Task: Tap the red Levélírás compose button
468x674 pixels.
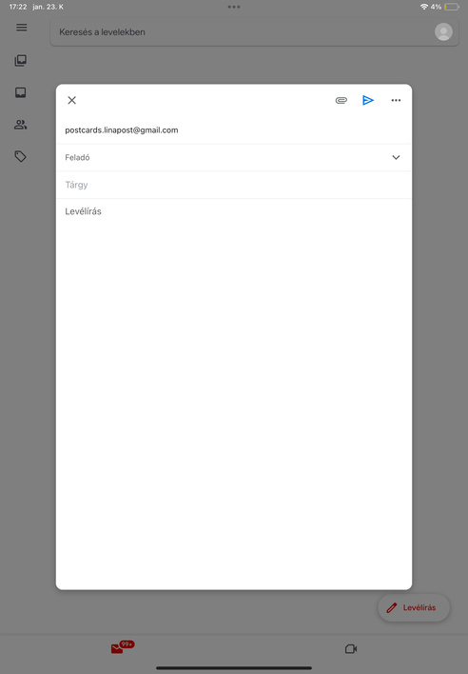Action: [414, 607]
